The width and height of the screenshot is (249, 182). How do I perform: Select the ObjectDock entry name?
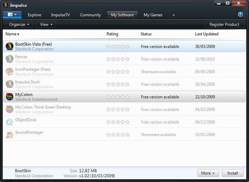[26, 120]
